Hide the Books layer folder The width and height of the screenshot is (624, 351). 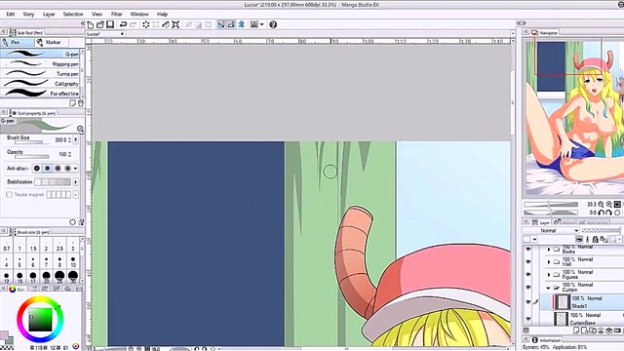(528, 250)
